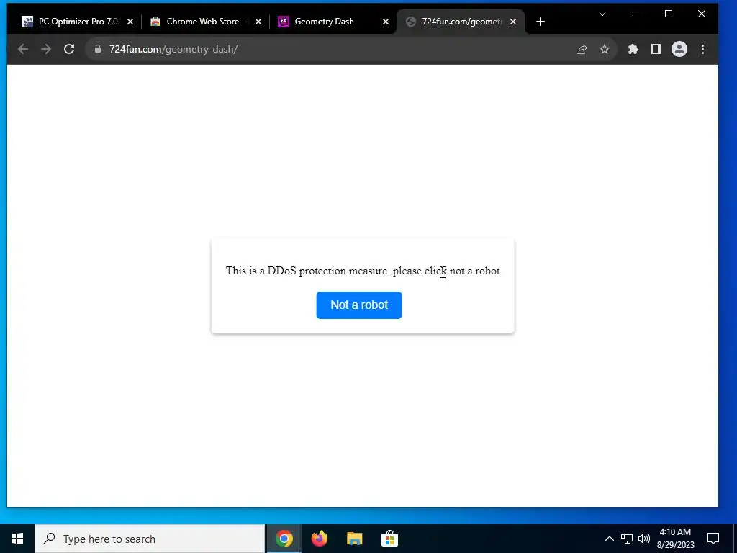Open the Chrome profile avatar
Viewport: 737px width, 553px height.
click(679, 49)
